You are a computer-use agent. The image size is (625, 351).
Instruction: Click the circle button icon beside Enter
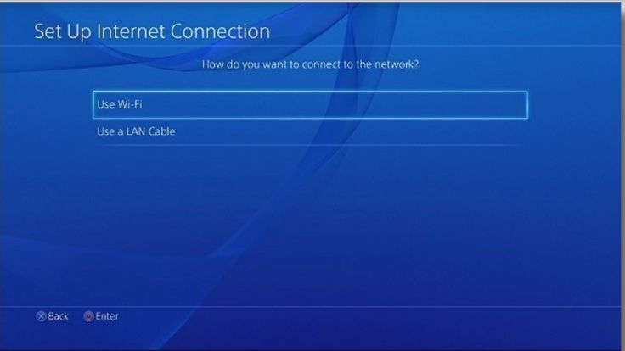tap(88, 316)
